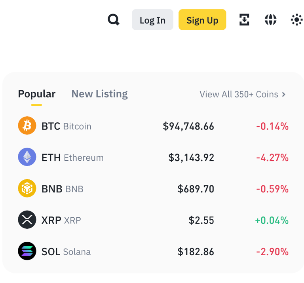This screenshot has height=283, width=304.
Task: Click the XRP +0.04% change value
Action: point(272,220)
